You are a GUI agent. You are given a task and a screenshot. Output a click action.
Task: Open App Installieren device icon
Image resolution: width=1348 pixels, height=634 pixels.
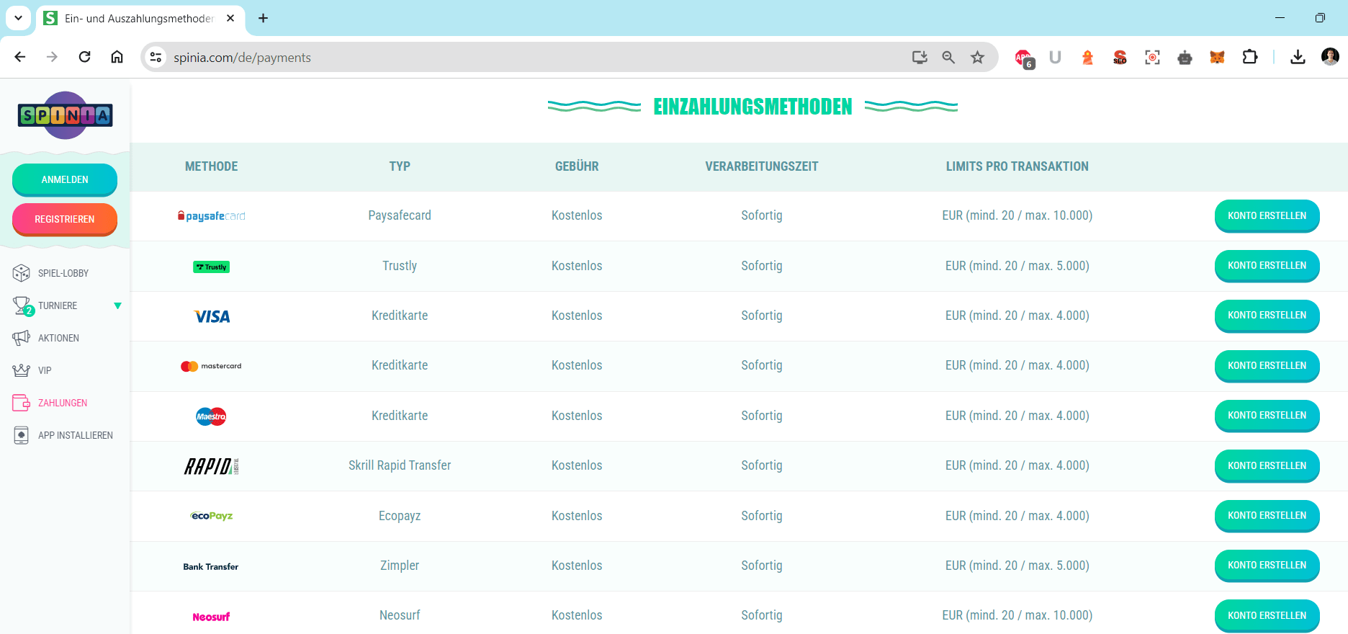click(x=22, y=435)
